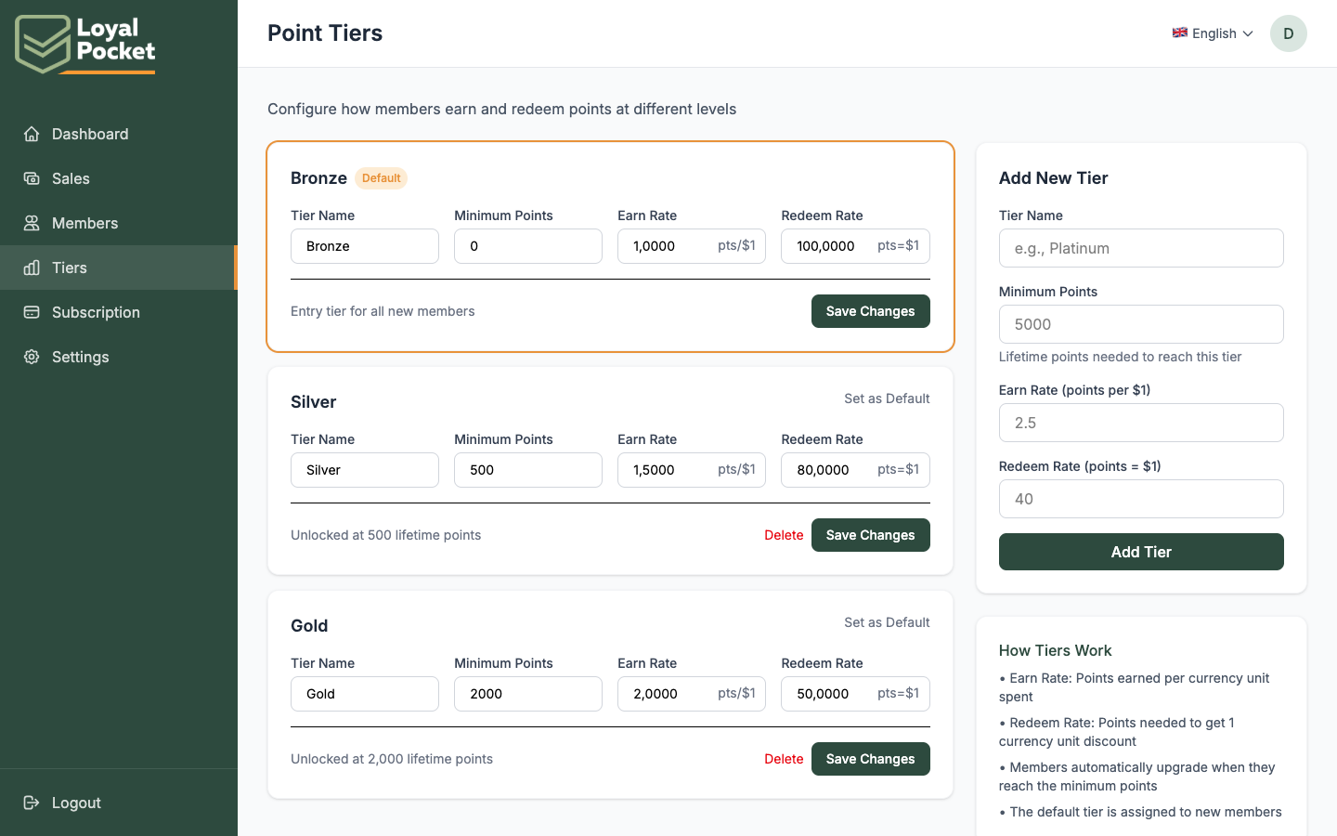Click the Dashboard home icon
Viewport: 1337px width, 836px height.
tap(32, 134)
